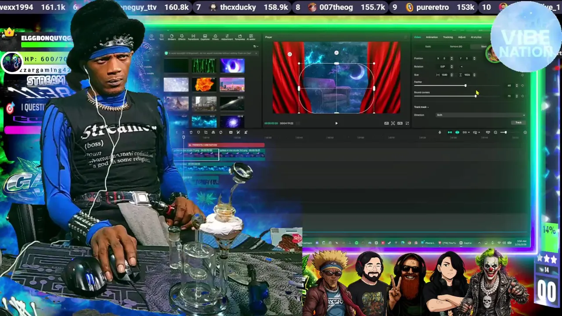Open the Filters panel
Screen dimensions: 562x316
[216, 37]
